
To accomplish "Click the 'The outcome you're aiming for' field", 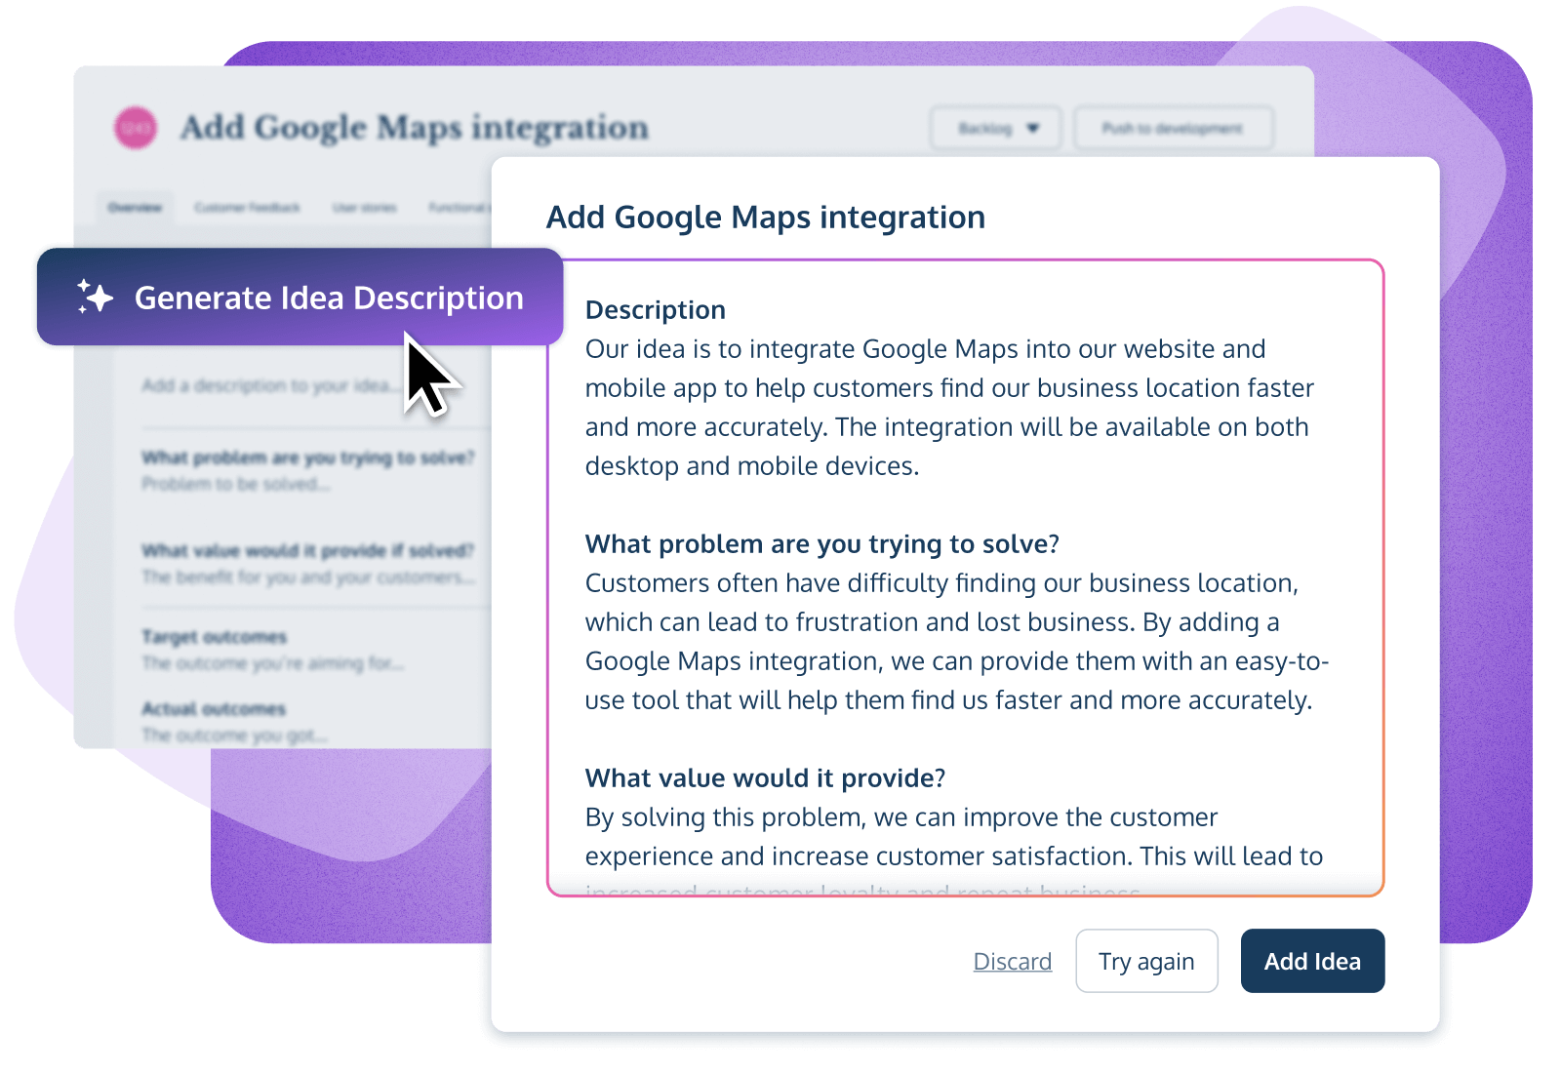I will pyautogui.click(x=272, y=663).
